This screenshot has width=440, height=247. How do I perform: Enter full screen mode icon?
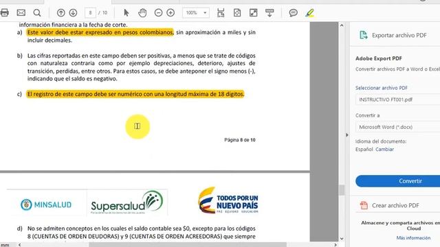click(254, 12)
